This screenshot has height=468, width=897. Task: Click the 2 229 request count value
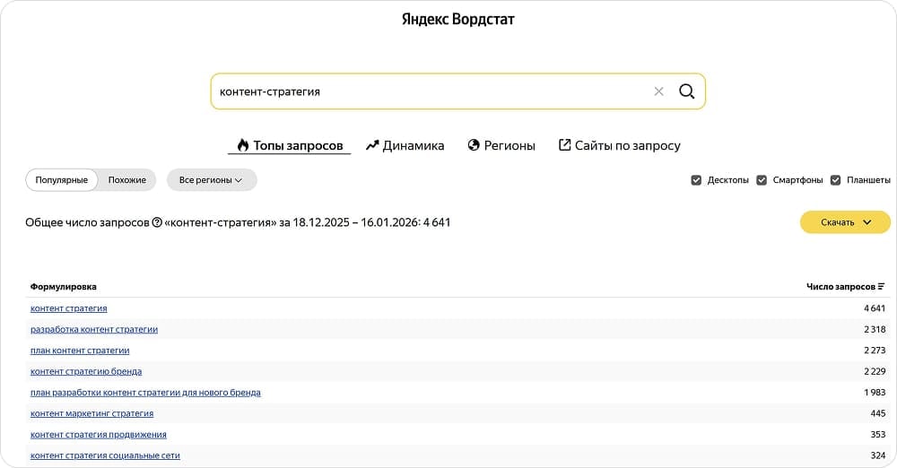coord(875,371)
